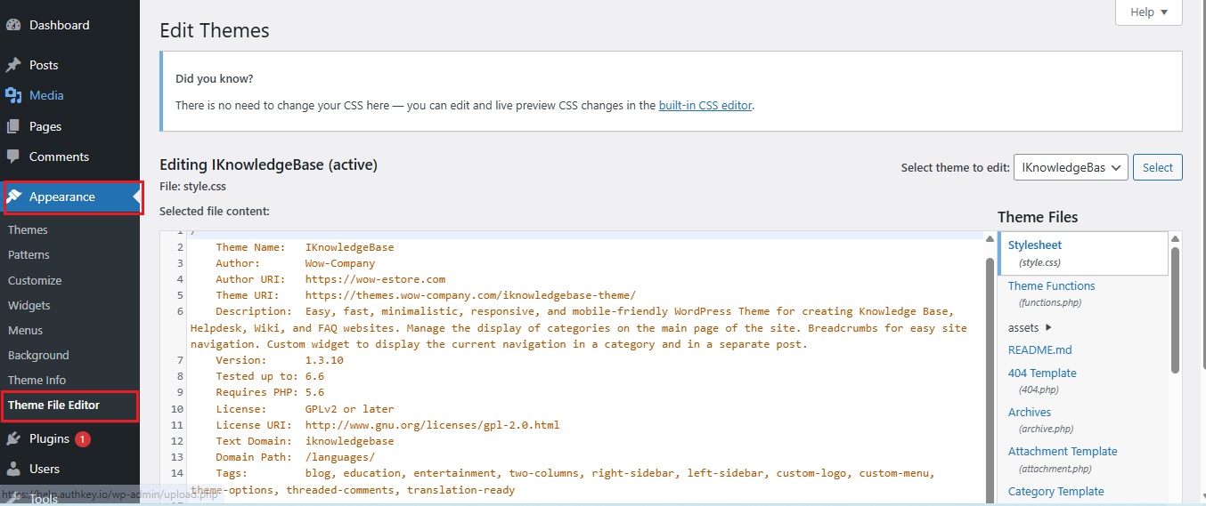
Task: Open 404 Template file
Action: pyautogui.click(x=1042, y=381)
